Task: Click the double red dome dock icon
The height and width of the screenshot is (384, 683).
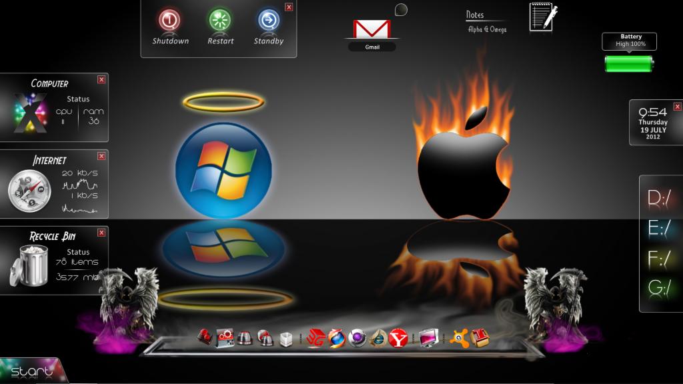Action: click(265, 338)
